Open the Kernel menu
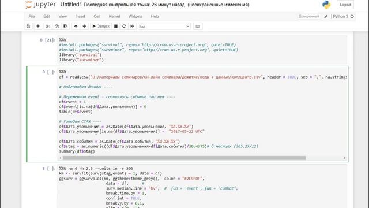This screenshot has height=208, width=369. [x=114, y=16]
